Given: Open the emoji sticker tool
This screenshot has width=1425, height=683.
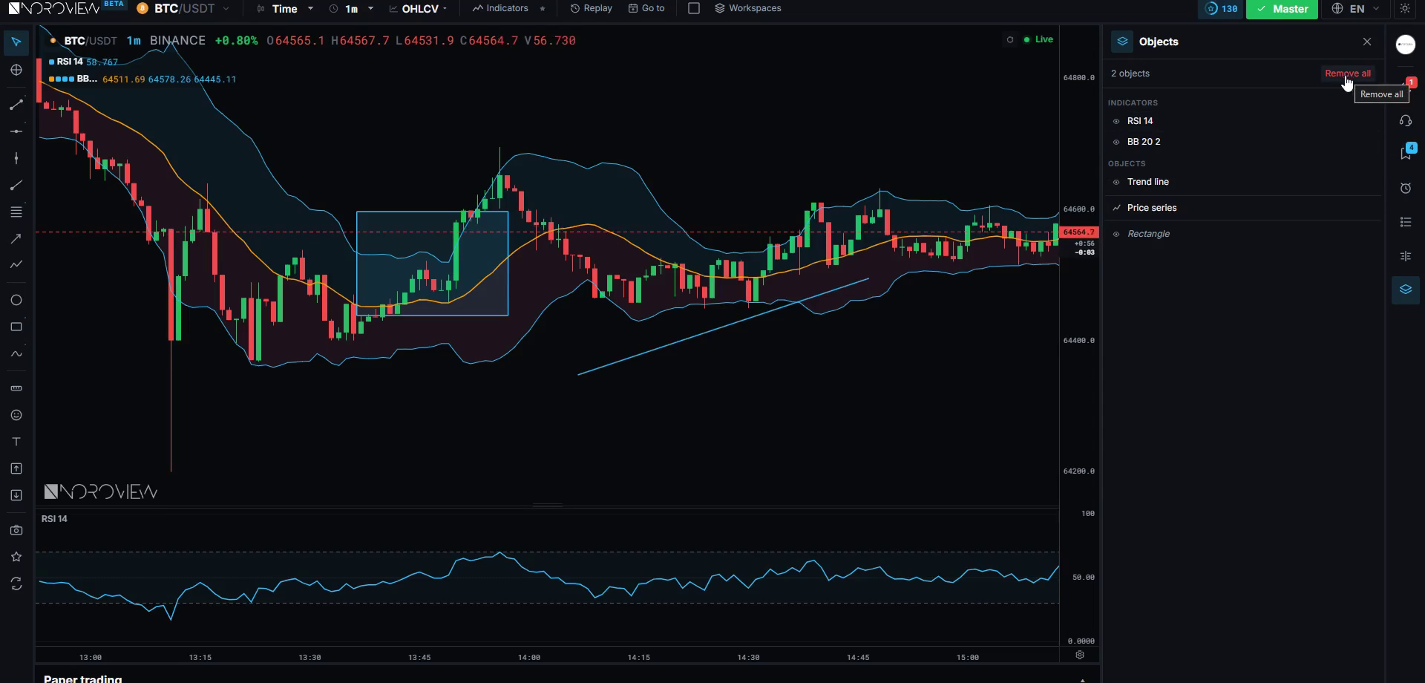Looking at the screenshot, I should tap(16, 415).
